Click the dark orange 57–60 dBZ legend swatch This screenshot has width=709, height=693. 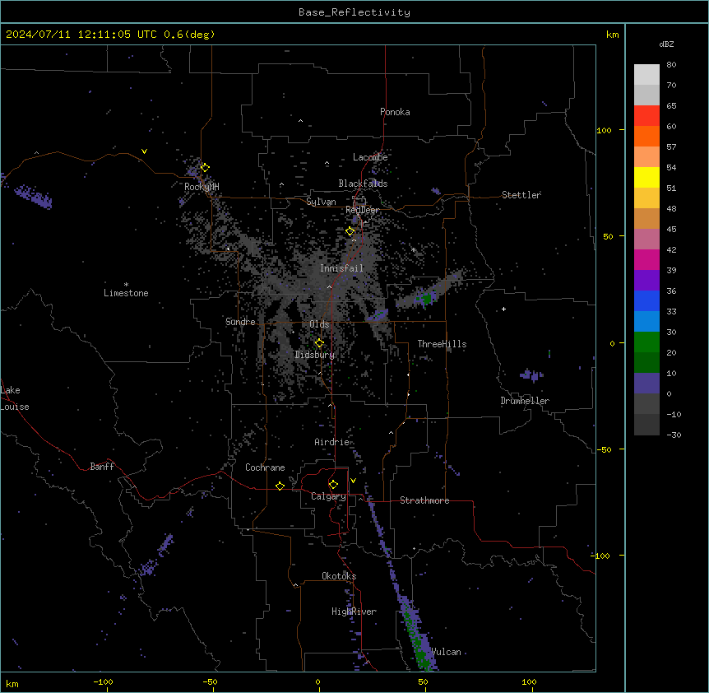pyautogui.click(x=646, y=136)
